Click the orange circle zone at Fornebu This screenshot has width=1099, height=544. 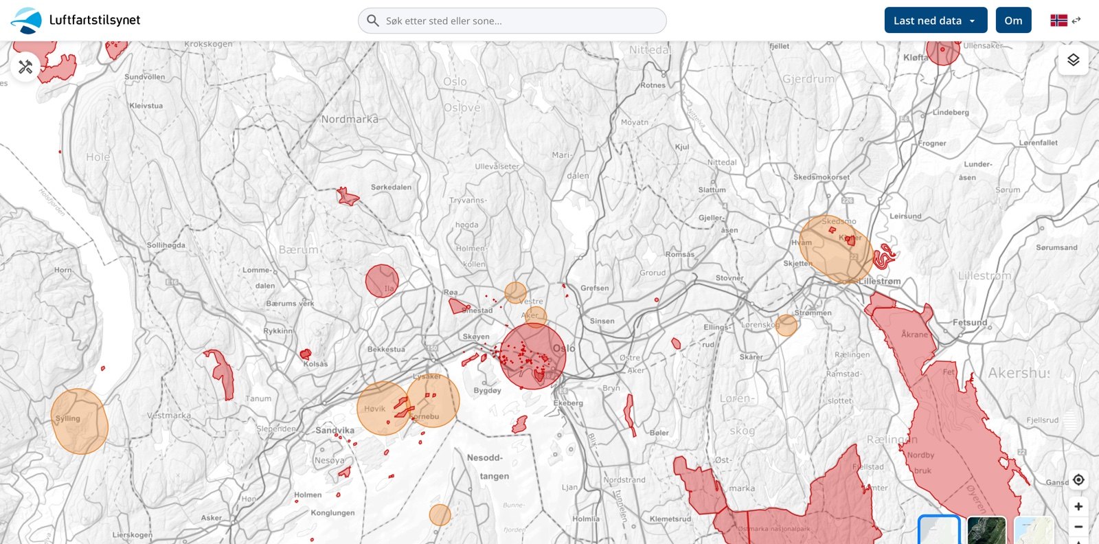[433, 400]
